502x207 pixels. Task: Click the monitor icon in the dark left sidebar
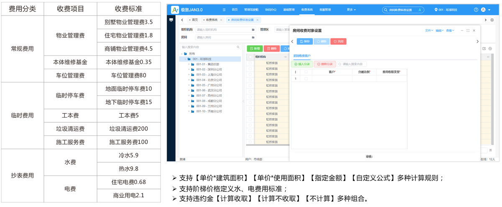[171, 20]
